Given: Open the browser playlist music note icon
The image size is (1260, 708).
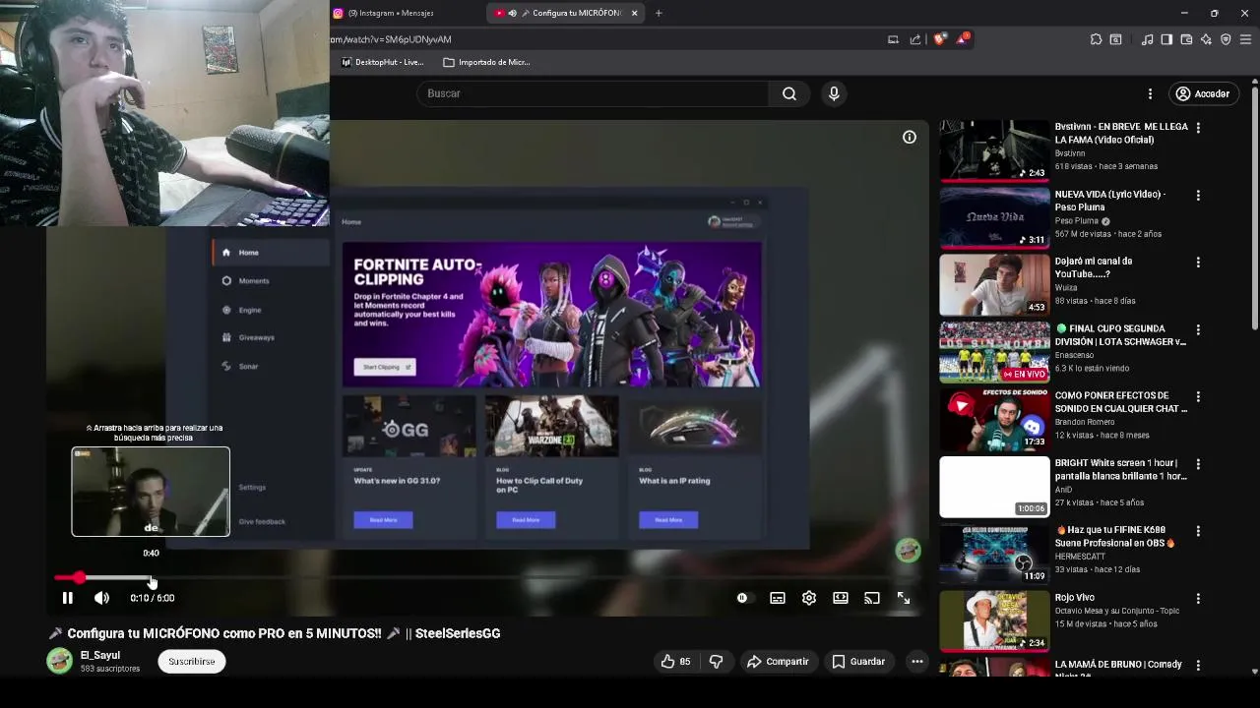Looking at the screenshot, I should point(1147,39).
